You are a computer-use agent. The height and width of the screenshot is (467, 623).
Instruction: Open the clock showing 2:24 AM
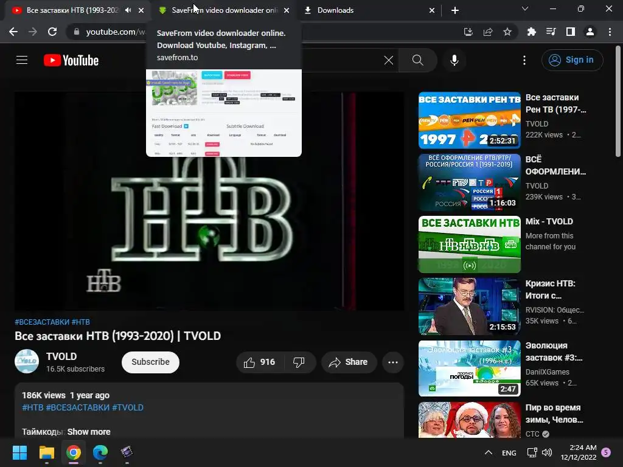pyautogui.click(x=579, y=452)
